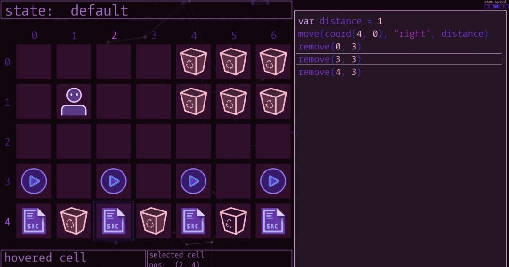This screenshot has width=509, height=267.
Task: Select the highlighted third exec speed box
Action: [496, 7]
